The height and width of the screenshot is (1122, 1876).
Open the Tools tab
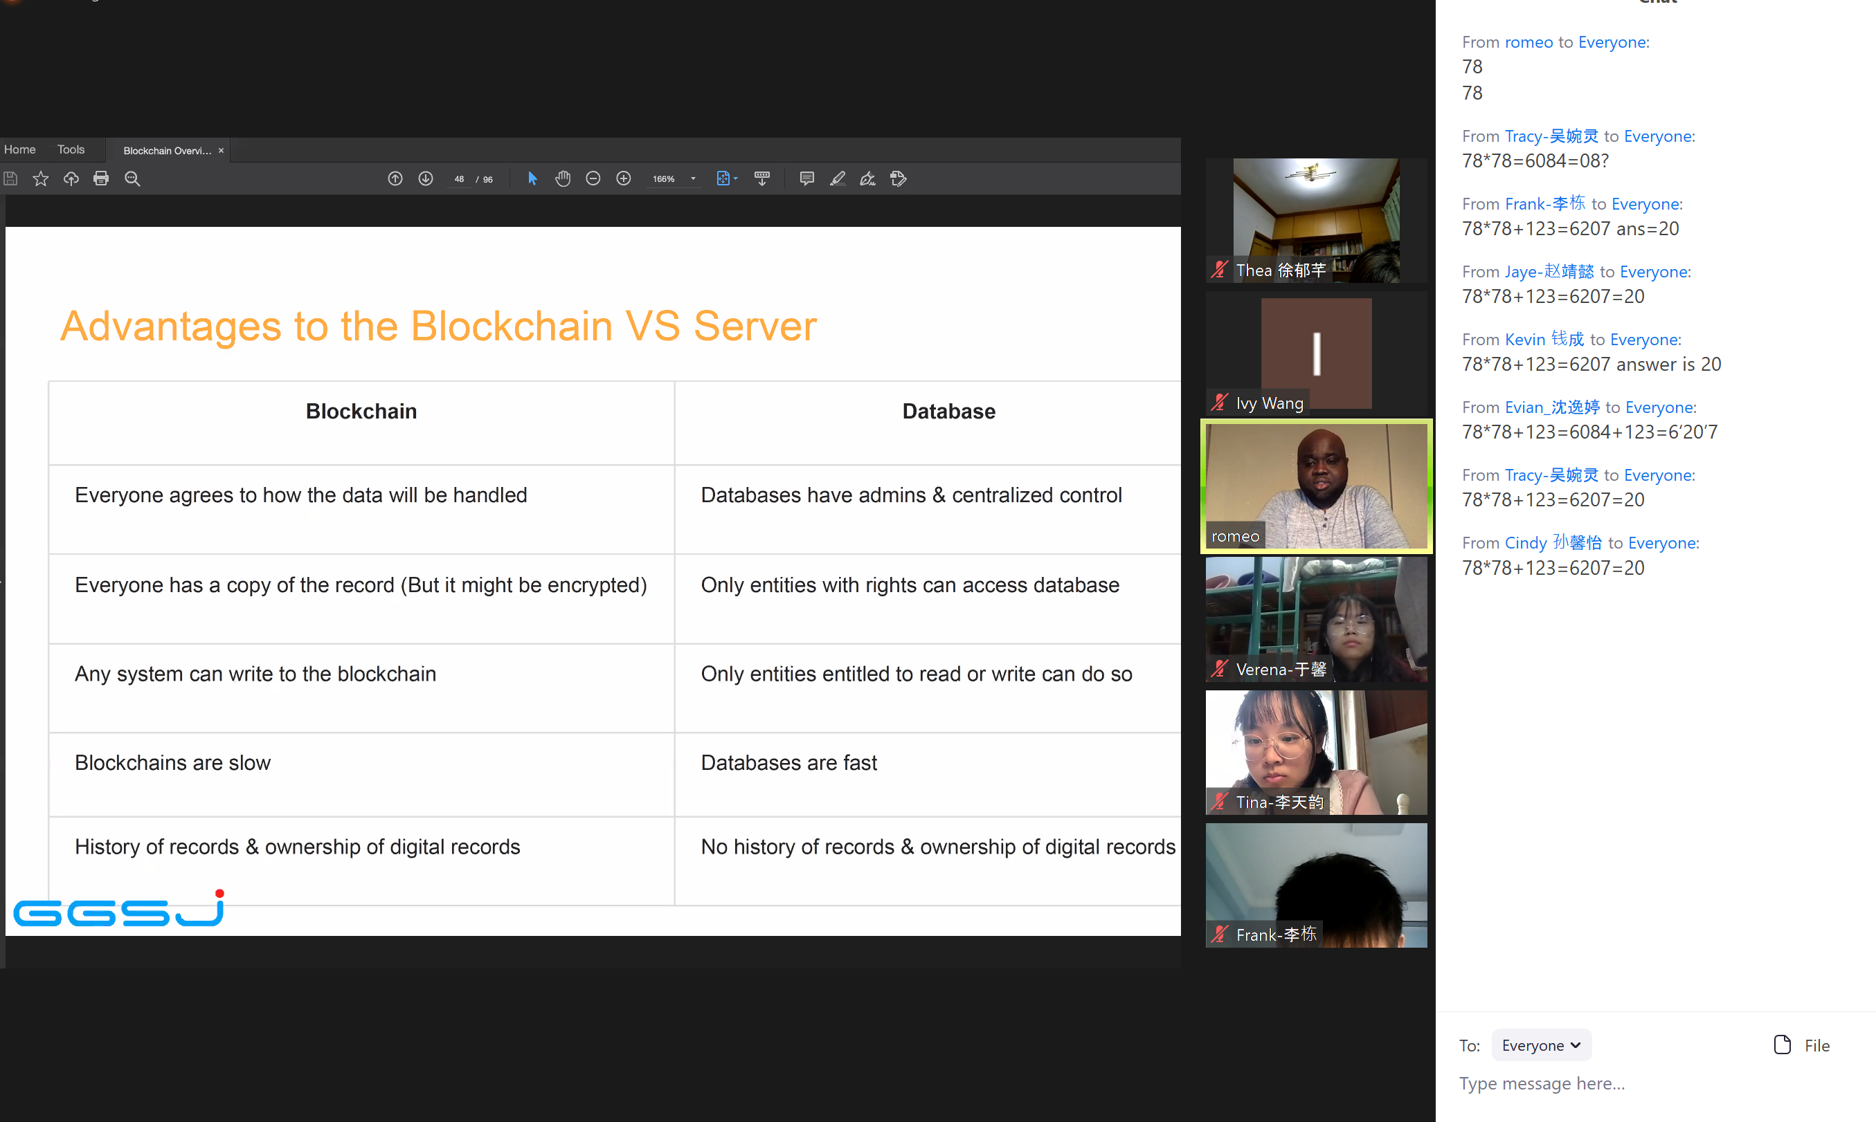tap(71, 149)
